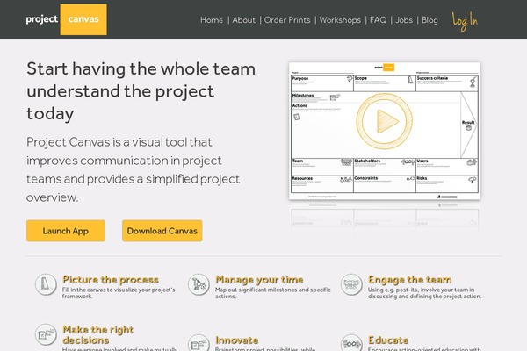The width and height of the screenshot is (527, 351).
Task: Click the Make the right decisions icon
Action: (46, 334)
